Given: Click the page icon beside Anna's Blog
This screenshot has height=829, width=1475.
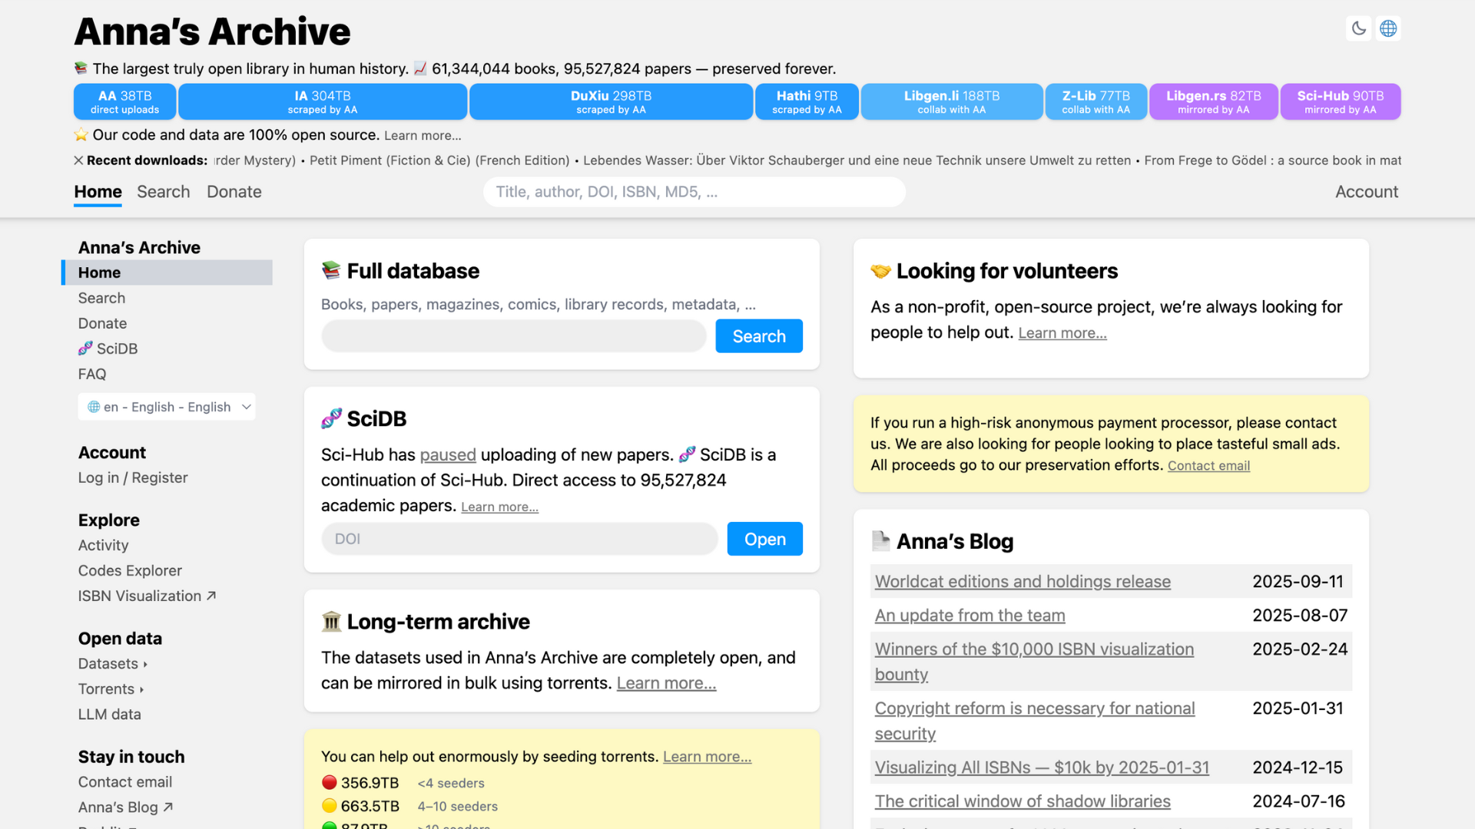Looking at the screenshot, I should point(880,541).
